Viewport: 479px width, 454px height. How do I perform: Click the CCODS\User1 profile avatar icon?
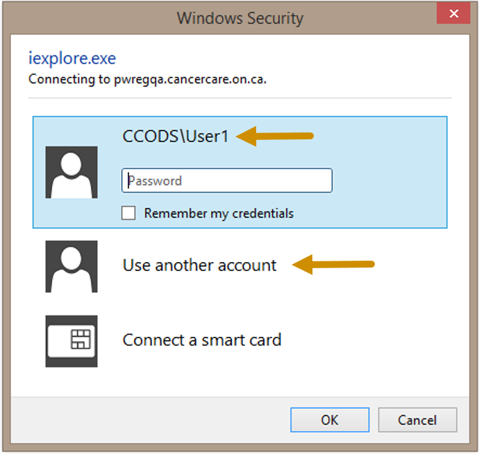tap(72, 172)
